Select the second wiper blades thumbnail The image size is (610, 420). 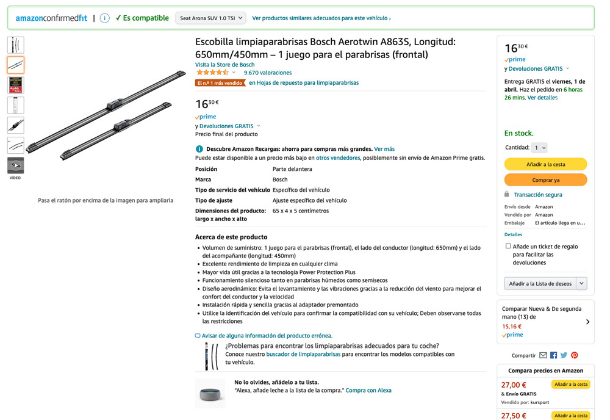pos(15,65)
